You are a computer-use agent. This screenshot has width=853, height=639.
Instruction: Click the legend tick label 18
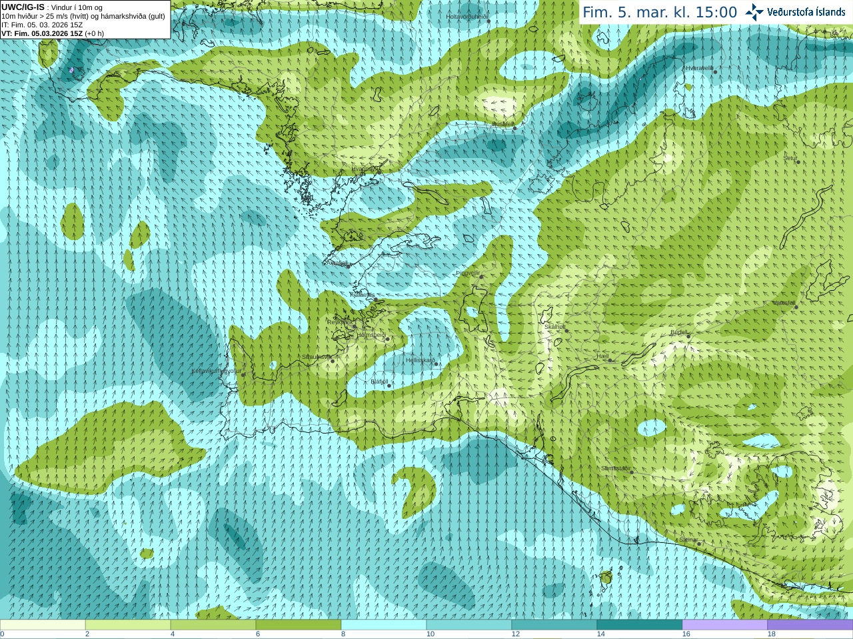(771, 634)
